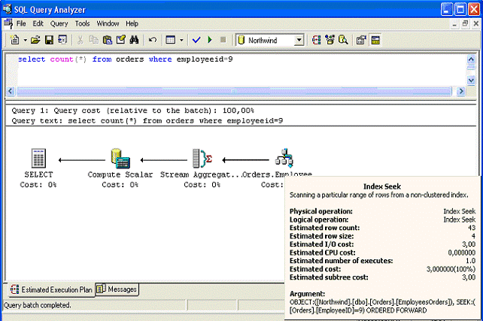Image resolution: width=483 pixels, height=321 pixels.
Task: Expand the Execute Mode dropdown arrow
Action: (x=181, y=41)
